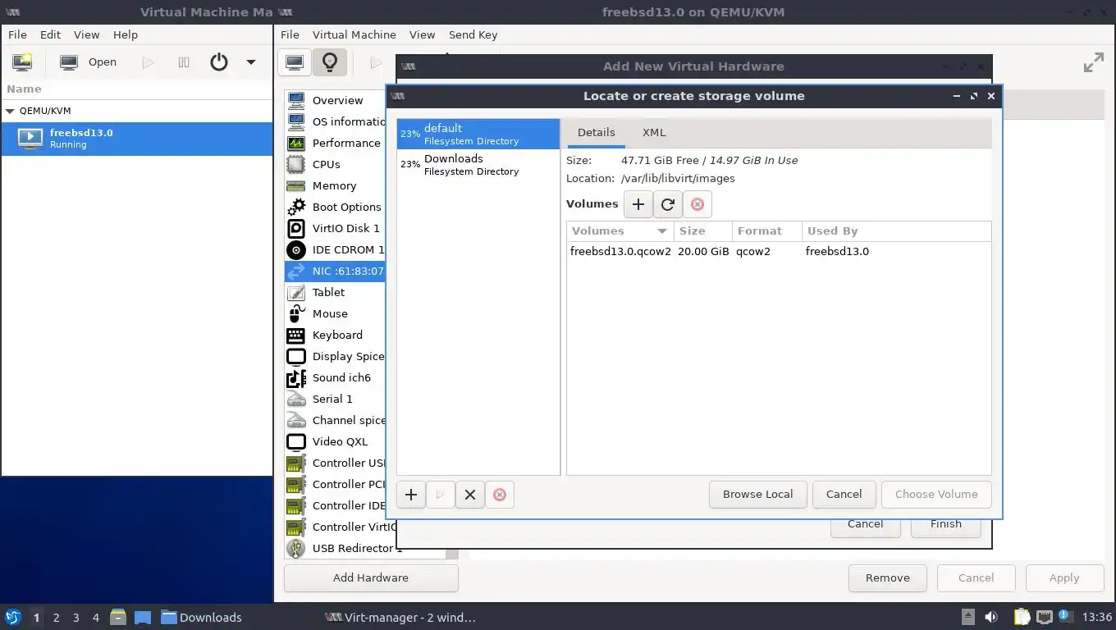Screen dimensions: 1116x630
Task: Open View menu in Virtual Machine Manager
Action: point(86,34)
